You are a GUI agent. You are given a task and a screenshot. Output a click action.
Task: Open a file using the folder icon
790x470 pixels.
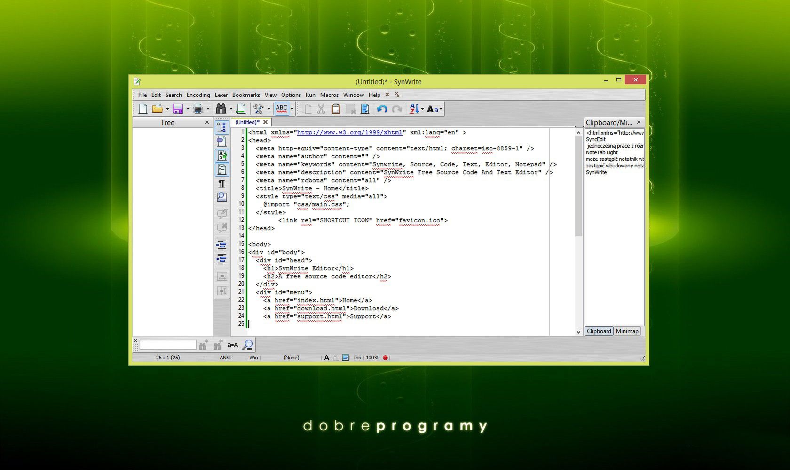click(x=158, y=109)
